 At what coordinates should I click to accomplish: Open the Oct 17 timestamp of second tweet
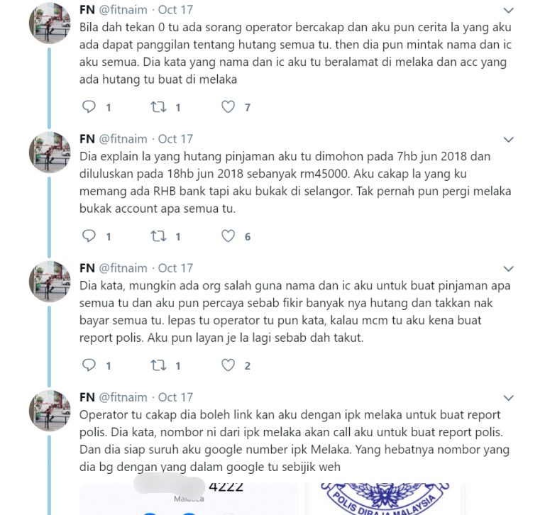tap(175, 139)
